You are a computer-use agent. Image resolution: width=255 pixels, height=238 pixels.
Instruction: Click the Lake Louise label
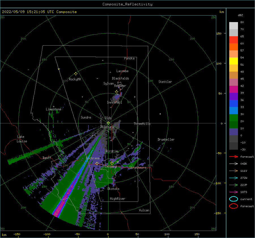click(x=22, y=139)
